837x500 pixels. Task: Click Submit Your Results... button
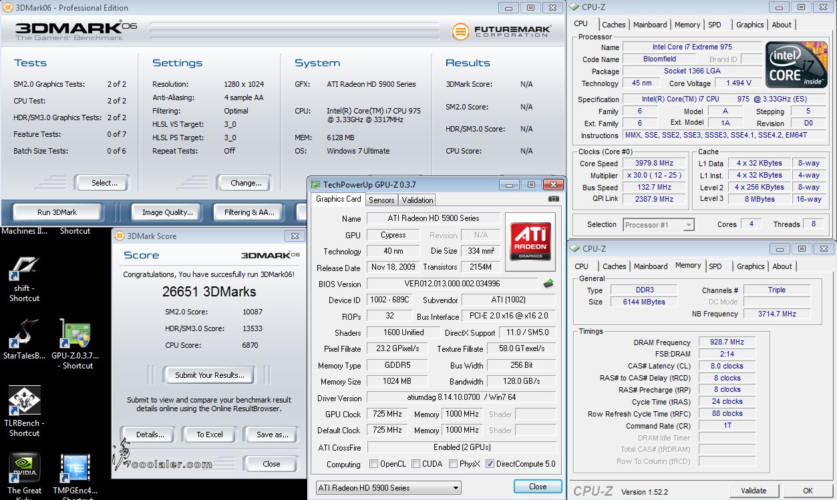pos(210,375)
